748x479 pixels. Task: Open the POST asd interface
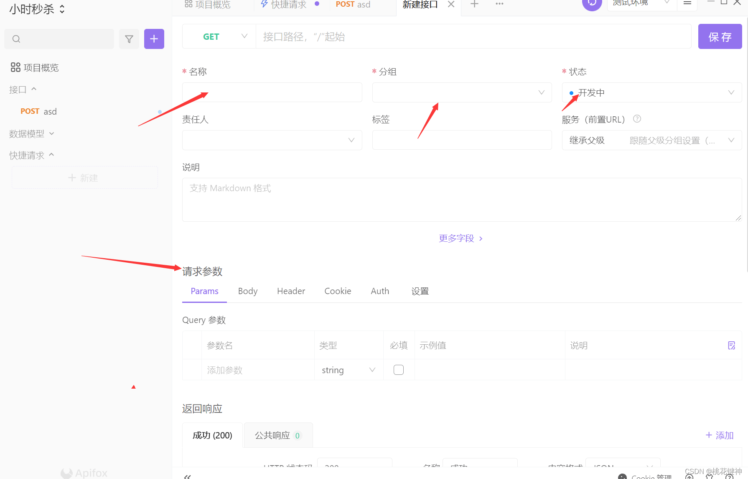[38, 111]
